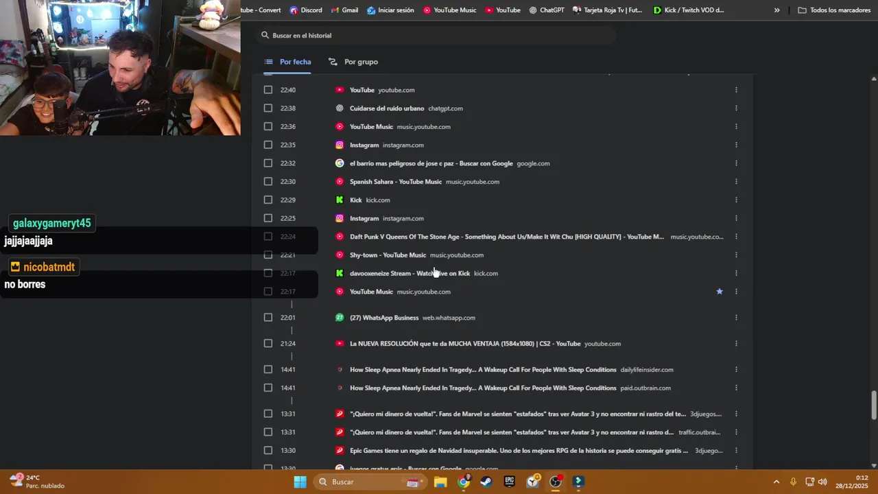
Task: Open the Daft Punk V Queens history link
Action: tap(507, 237)
